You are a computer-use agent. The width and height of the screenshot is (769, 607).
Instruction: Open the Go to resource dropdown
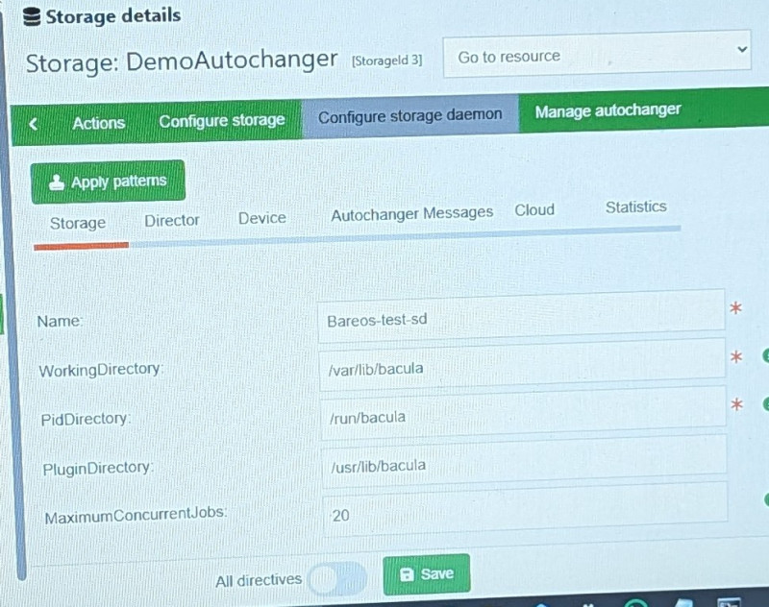(596, 57)
